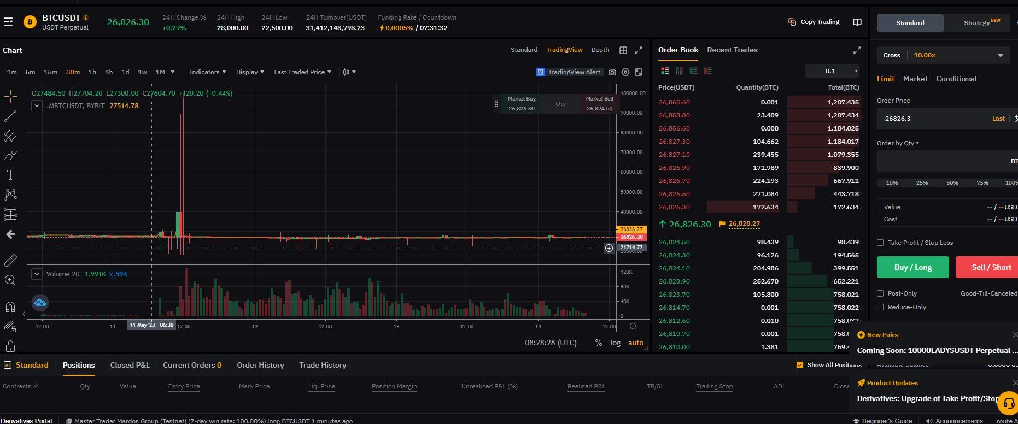
Task: Open the candlestick chart type dropdown
Action: (x=349, y=72)
